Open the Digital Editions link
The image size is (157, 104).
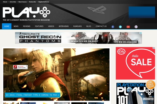[x=44, y=2]
